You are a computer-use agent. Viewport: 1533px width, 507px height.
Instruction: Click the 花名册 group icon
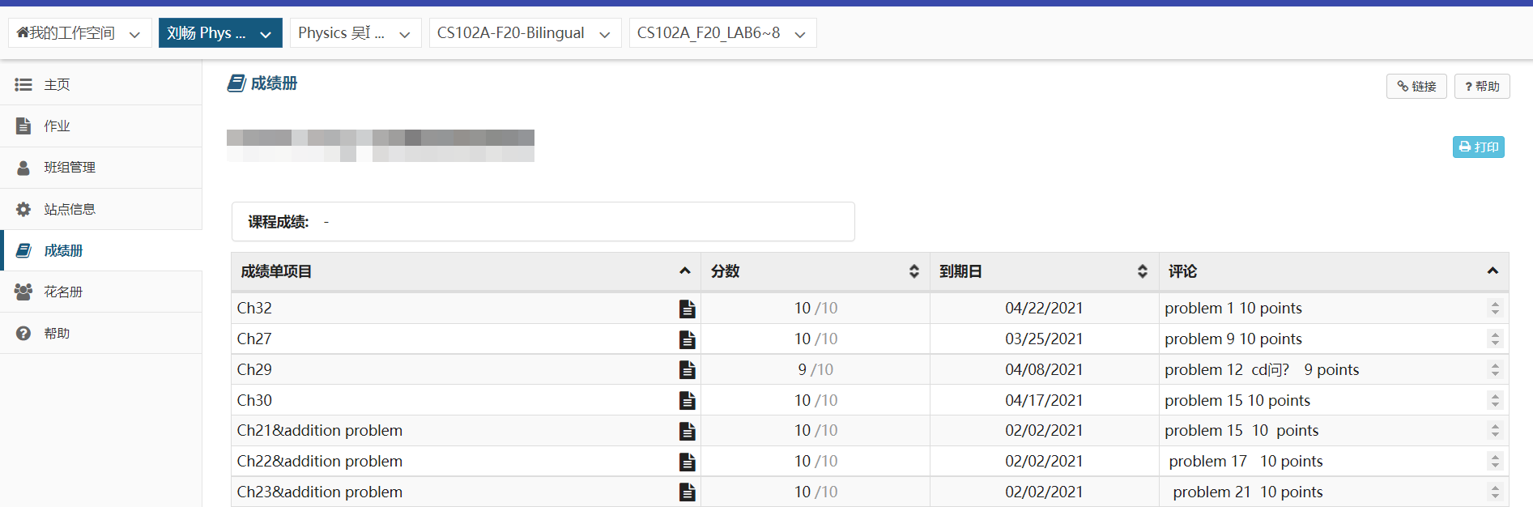(23, 292)
